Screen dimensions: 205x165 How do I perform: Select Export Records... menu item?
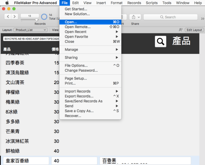pos(79,96)
